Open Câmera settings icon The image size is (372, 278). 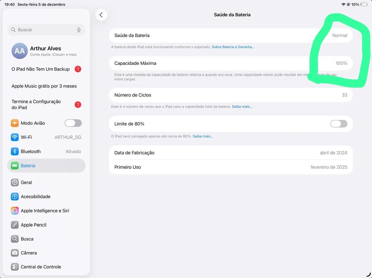click(x=15, y=253)
